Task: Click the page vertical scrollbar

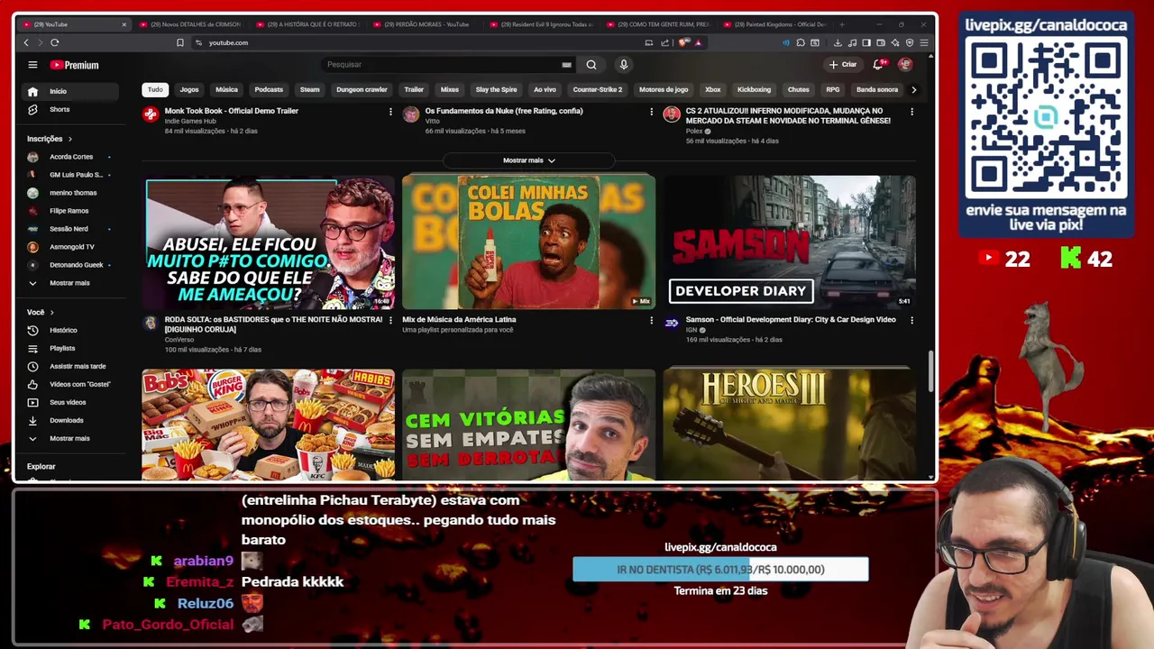Action: click(930, 371)
